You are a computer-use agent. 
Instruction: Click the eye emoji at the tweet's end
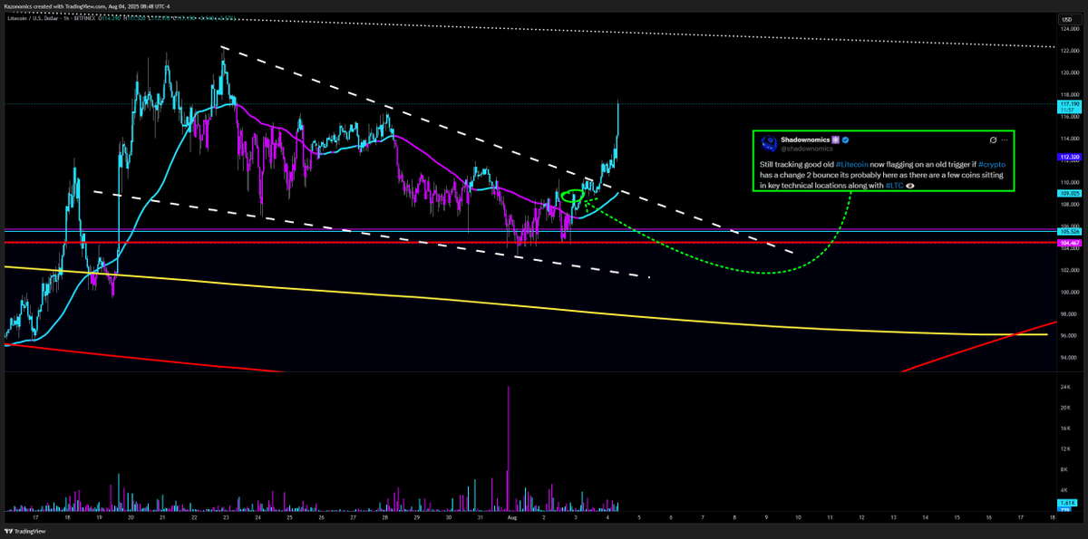tap(910, 185)
